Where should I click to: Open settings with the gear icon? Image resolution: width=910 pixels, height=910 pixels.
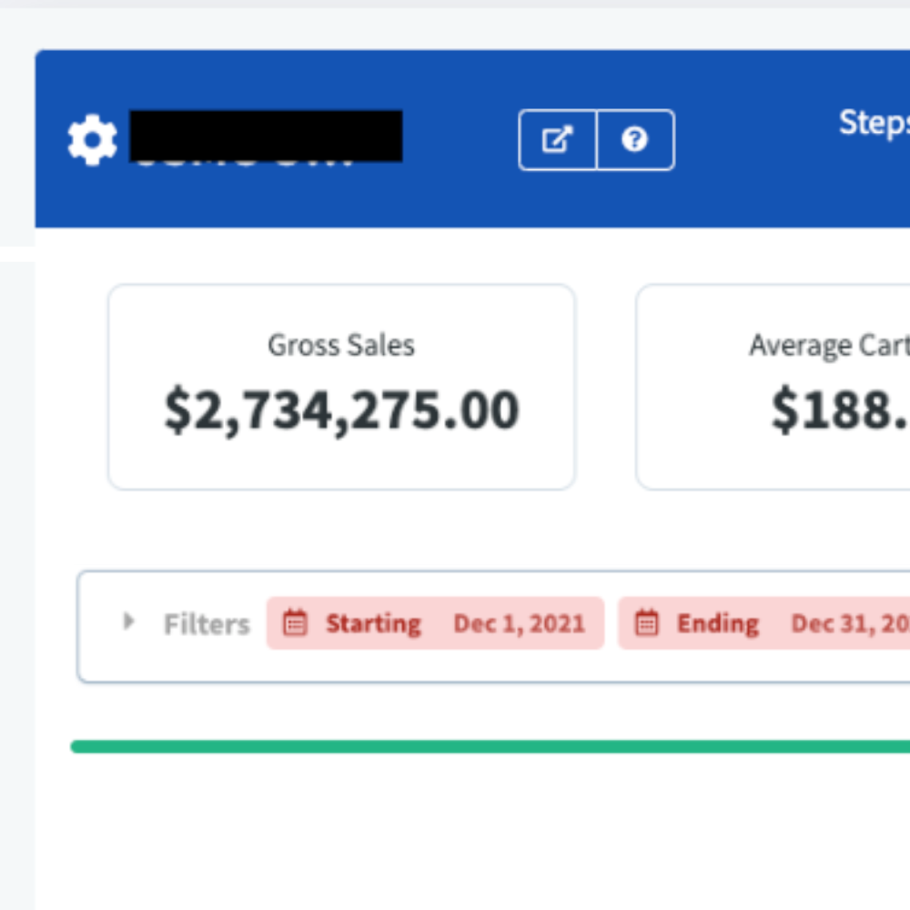tap(91, 138)
